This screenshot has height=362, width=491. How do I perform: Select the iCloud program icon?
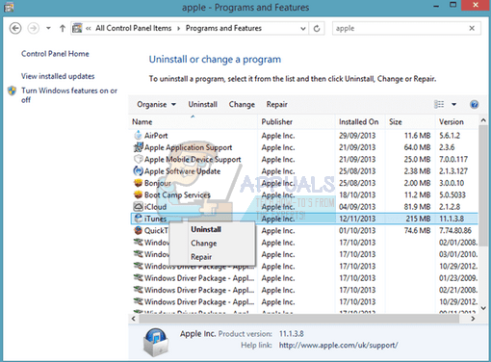coord(138,206)
